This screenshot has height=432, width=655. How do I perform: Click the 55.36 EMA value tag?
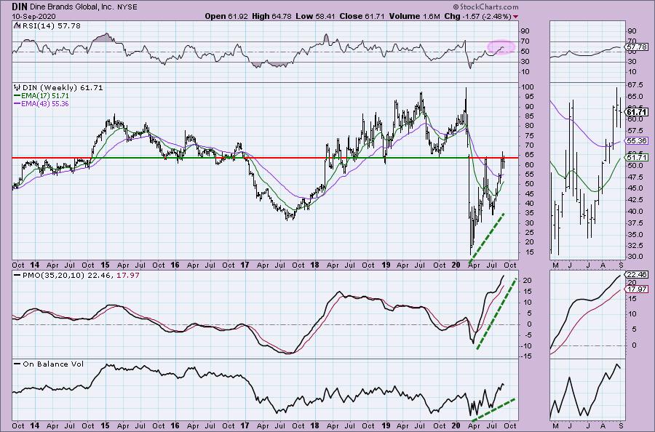[637, 141]
